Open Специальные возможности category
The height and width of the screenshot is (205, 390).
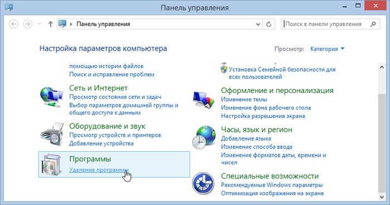tap(270, 176)
